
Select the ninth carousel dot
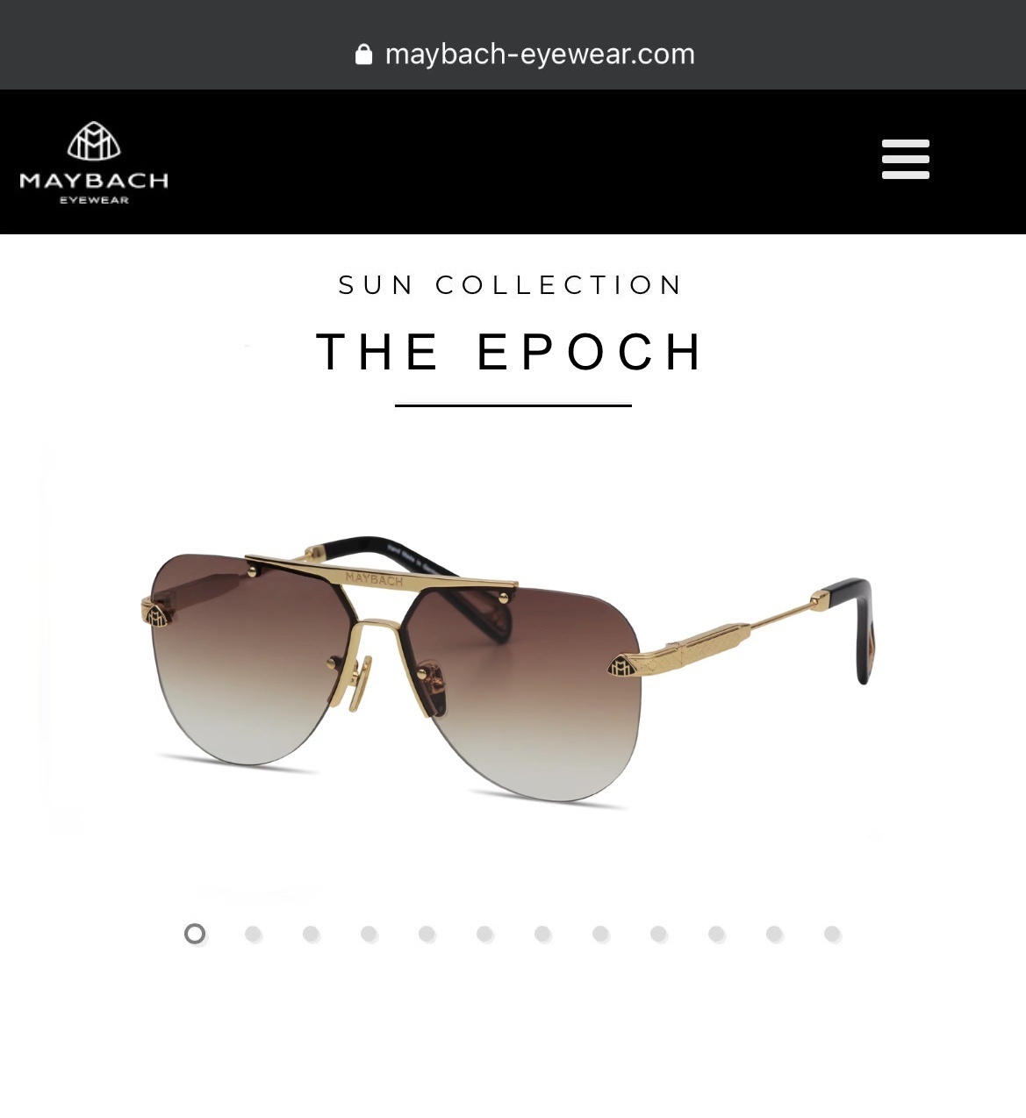coord(658,934)
